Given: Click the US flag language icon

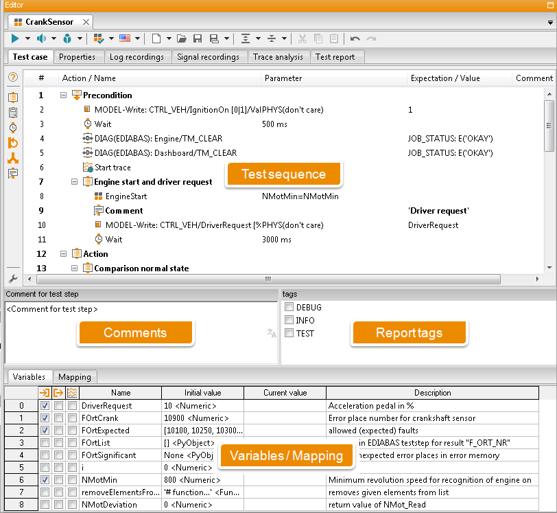Looking at the screenshot, I should coord(125,38).
